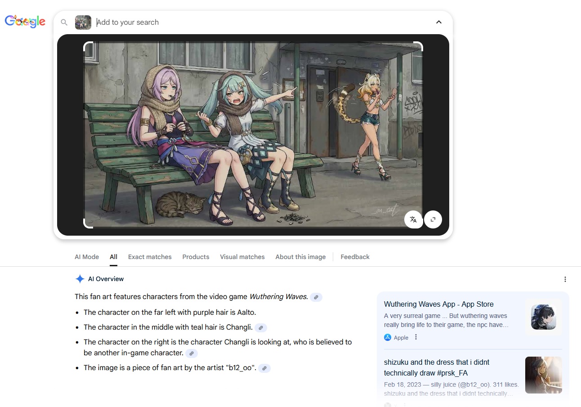Open source link beside Changli bullet
The width and height of the screenshot is (581, 407).
(x=261, y=327)
